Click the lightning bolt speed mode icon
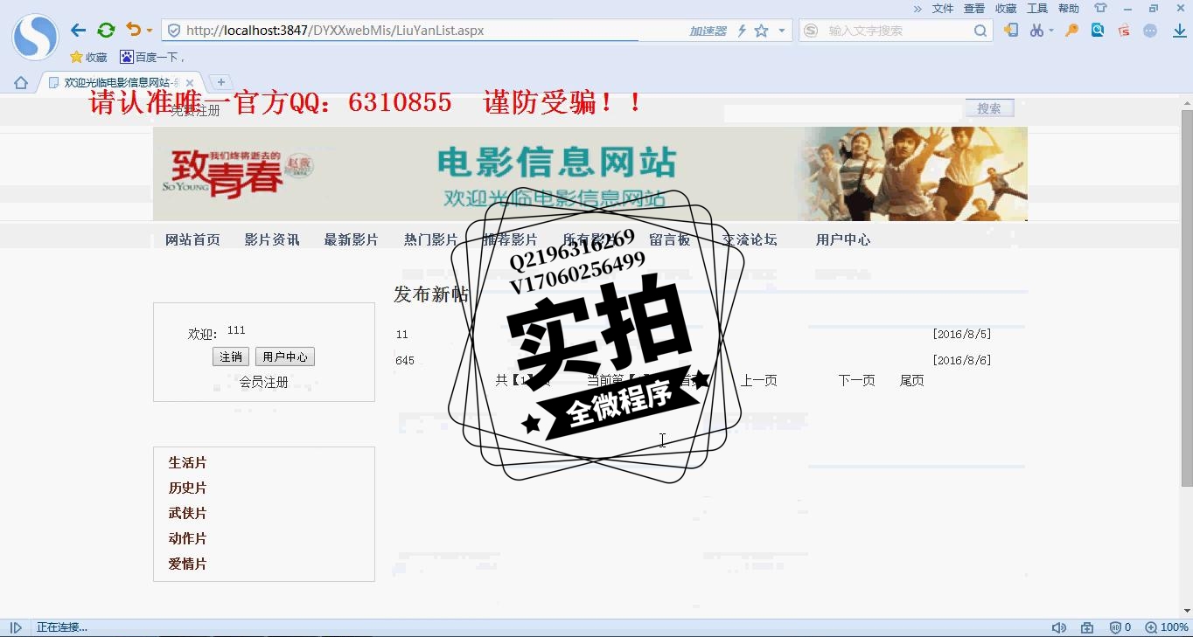The height and width of the screenshot is (637, 1193). pos(743,31)
